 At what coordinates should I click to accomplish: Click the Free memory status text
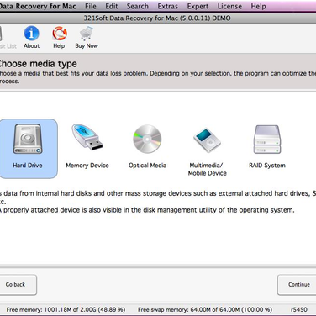coord(66,309)
